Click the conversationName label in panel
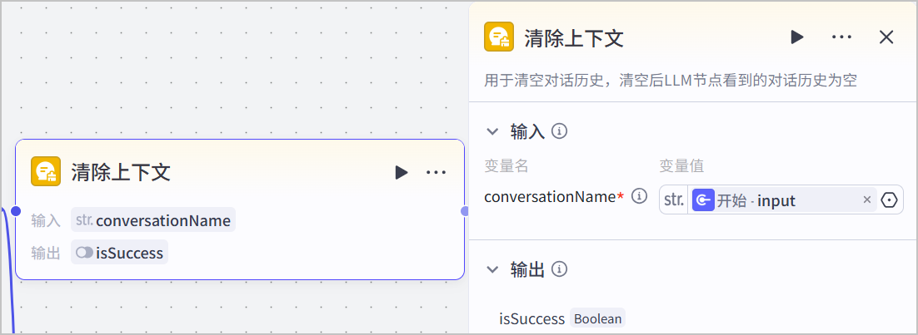Image resolution: width=918 pixels, height=335 pixels. [551, 197]
